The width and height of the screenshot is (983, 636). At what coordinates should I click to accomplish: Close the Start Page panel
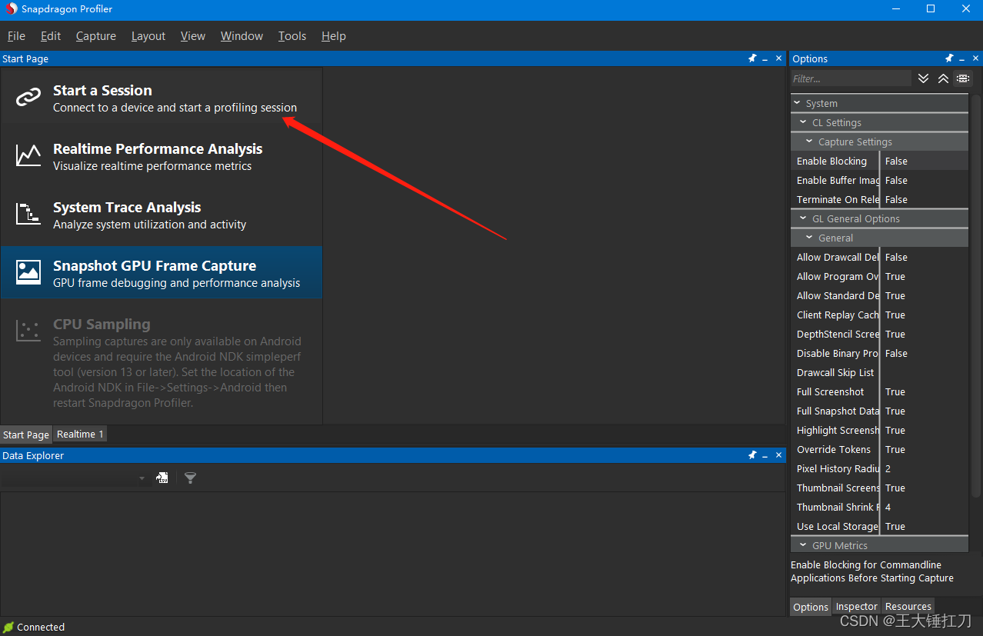(x=778, y=58)
